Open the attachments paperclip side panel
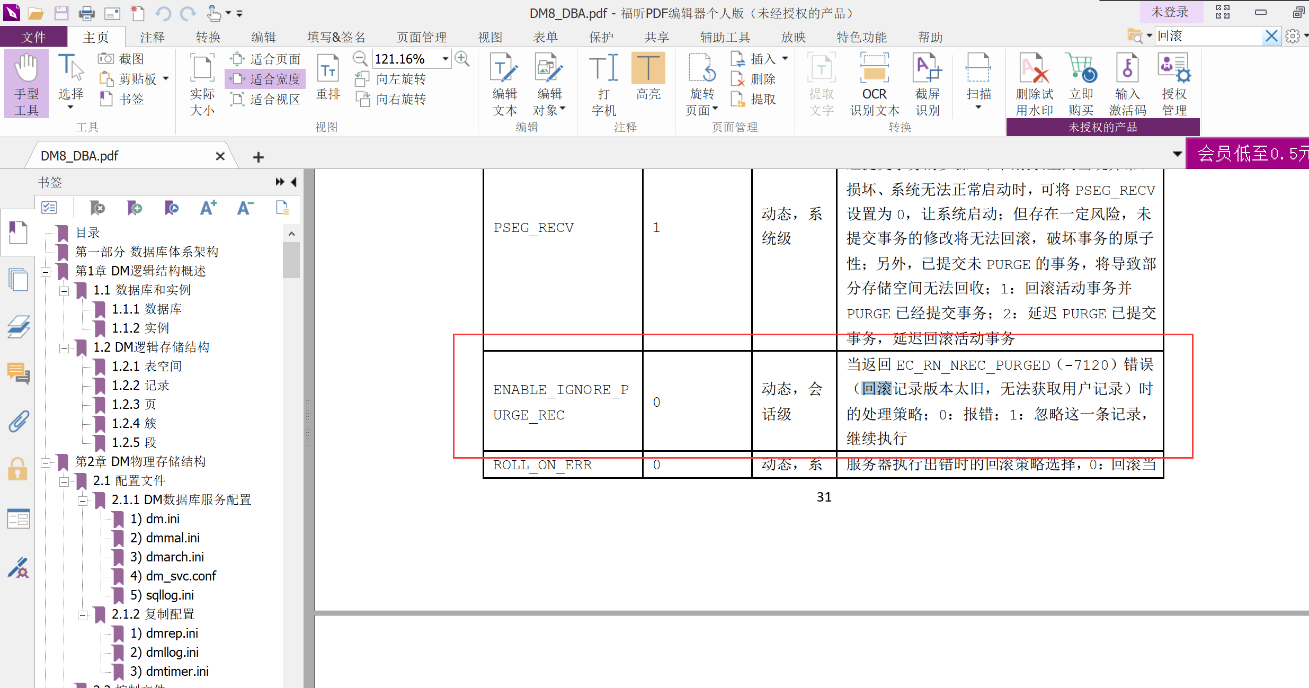 [x=18, y=422]
